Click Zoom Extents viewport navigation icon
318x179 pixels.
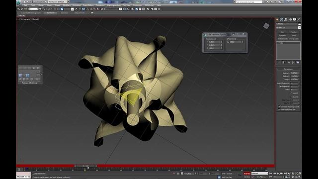pyautogui.click(x=296, y=174)
